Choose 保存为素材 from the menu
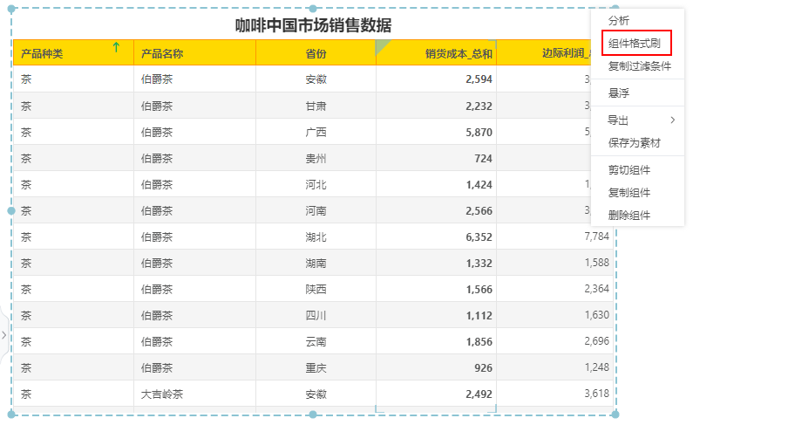Screen dimensions: 795x425 click(x=634, y=143)
